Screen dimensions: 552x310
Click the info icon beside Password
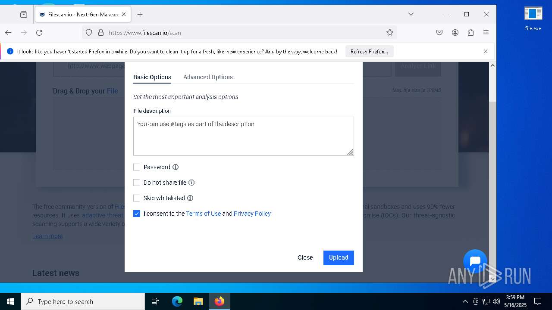pos(176,167)
